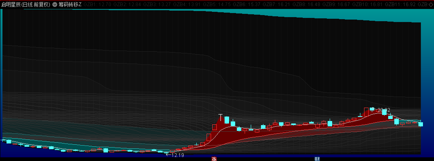The image size is (434, 161).
Task: Click the 20.92 high price label
Action: point(384,110)
